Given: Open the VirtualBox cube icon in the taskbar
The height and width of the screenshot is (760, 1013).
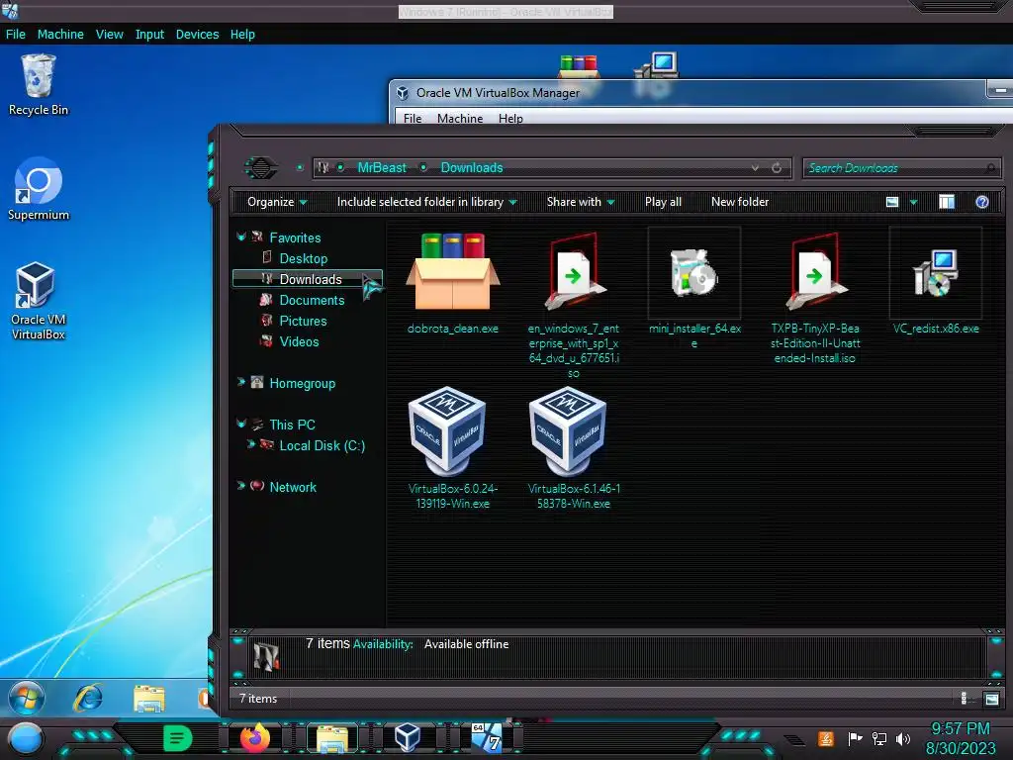Looking at the screenshot, I should coord(408,738).
